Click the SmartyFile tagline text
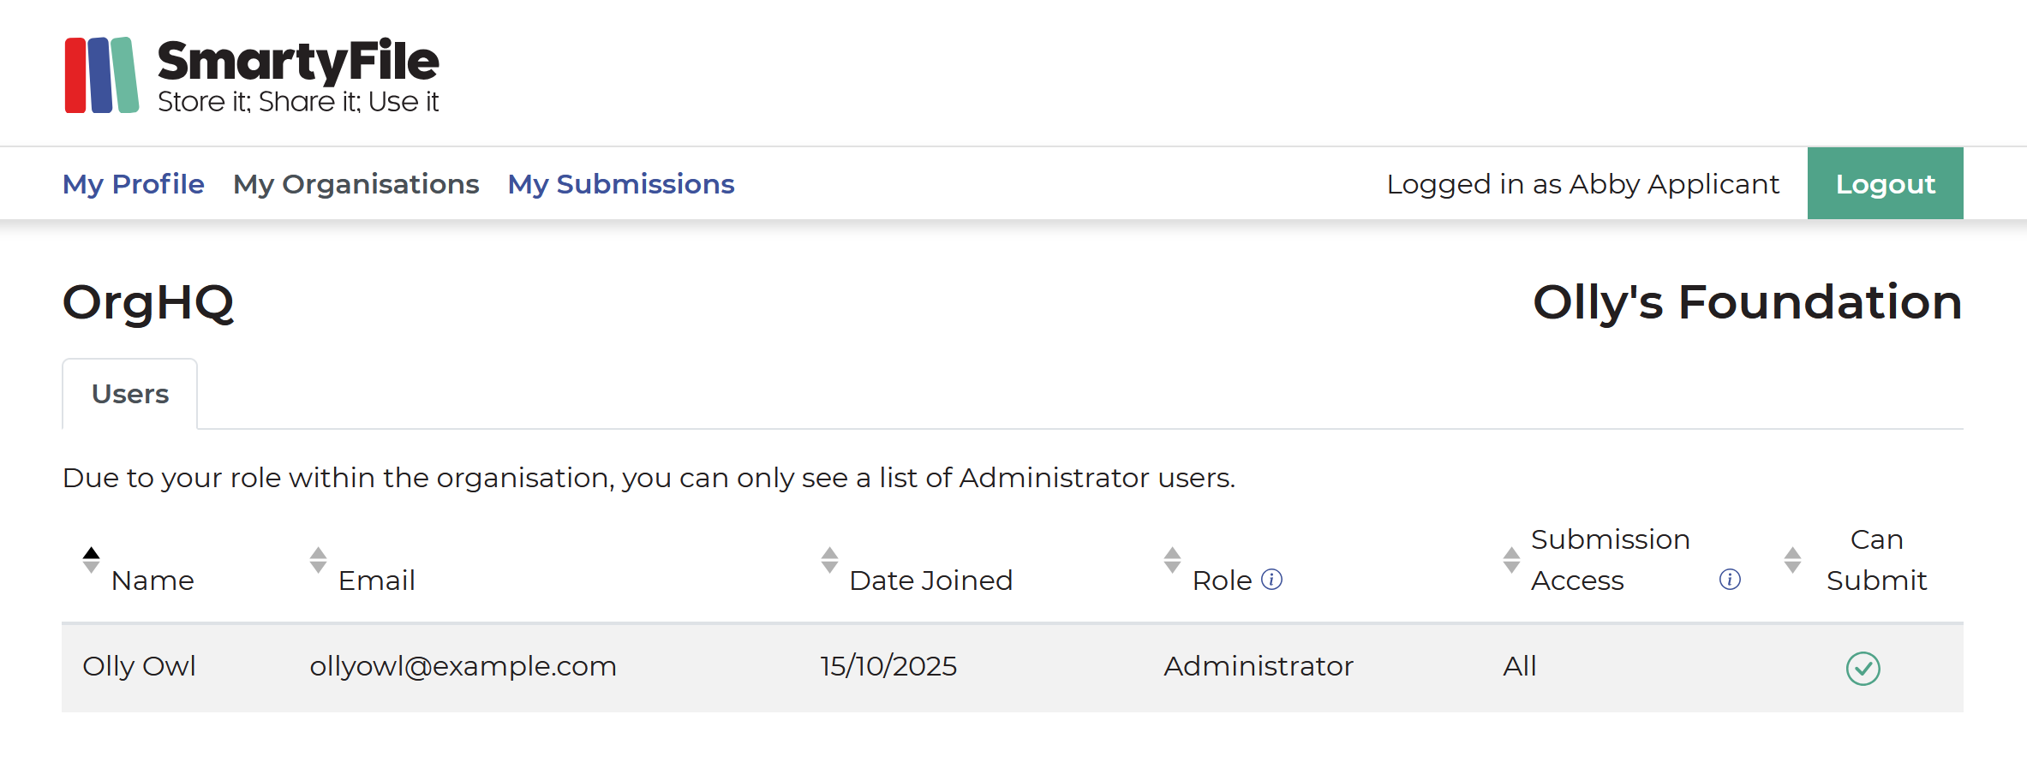2027x774 pixels. pyautogui.click(x=298, y=102)
